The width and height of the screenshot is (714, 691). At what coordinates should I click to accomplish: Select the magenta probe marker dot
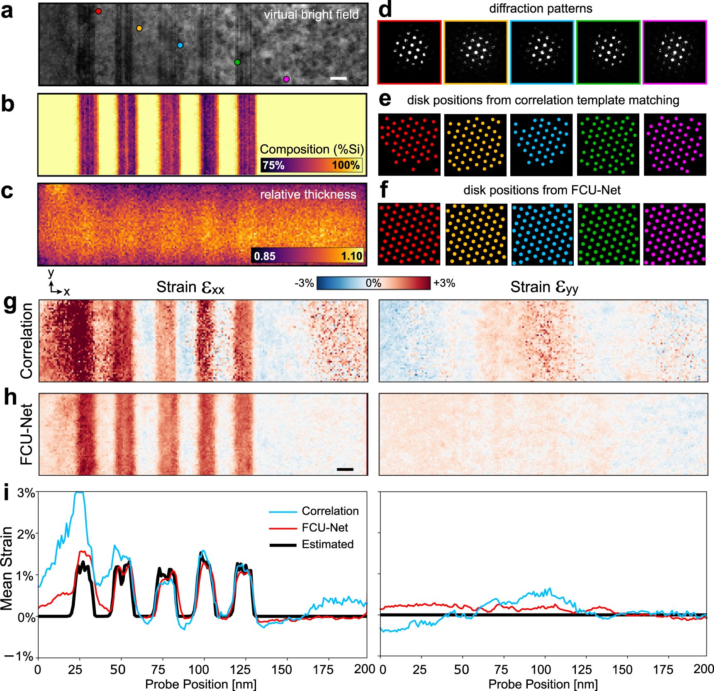click(x=286, y=78)
